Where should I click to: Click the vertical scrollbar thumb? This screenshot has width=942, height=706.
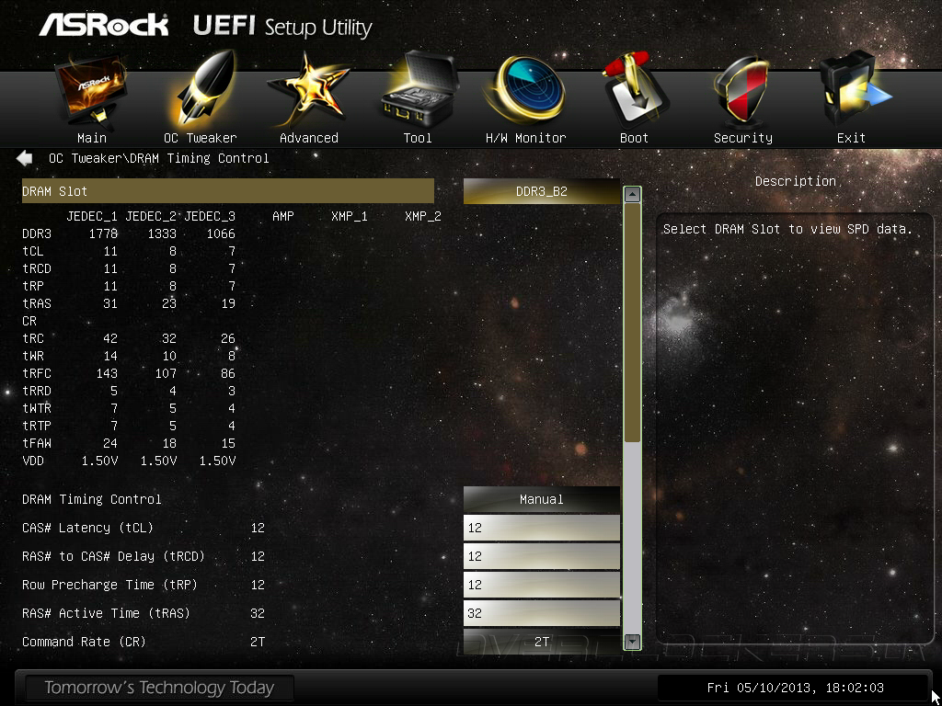coord(632,323)
